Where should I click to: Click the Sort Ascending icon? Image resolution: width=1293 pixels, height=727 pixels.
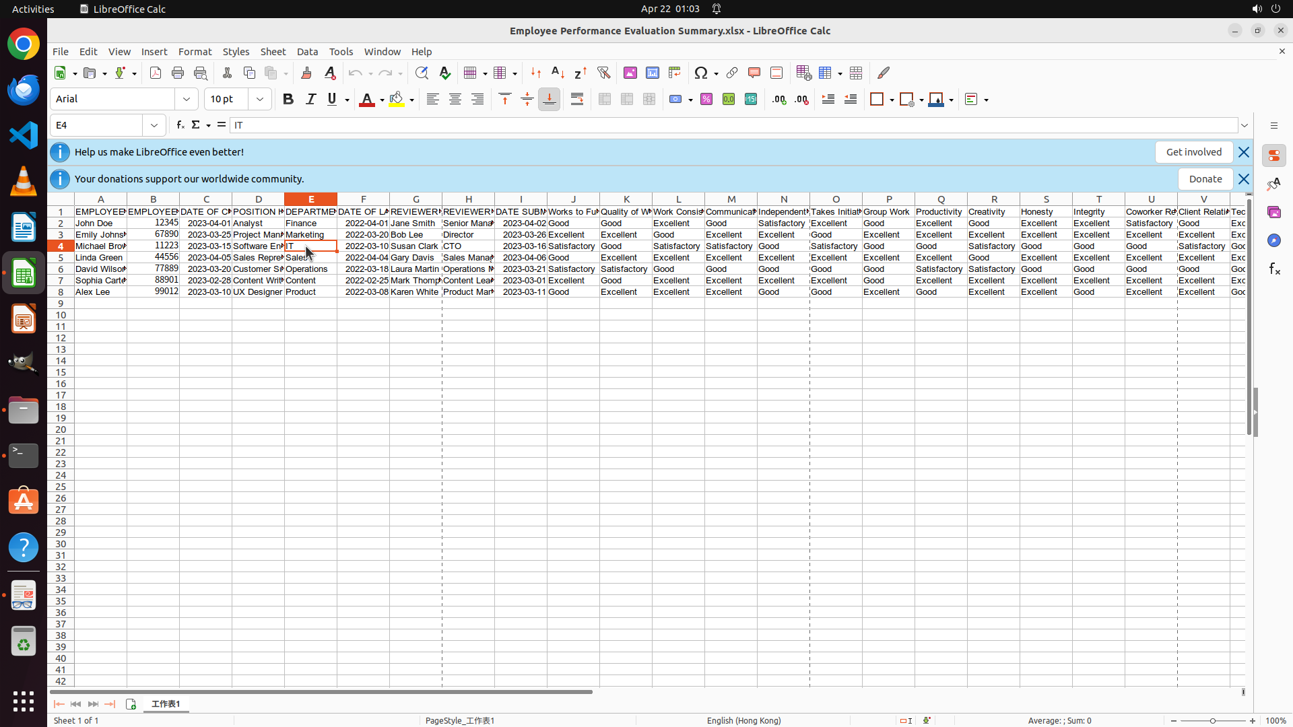pos(558,73)
